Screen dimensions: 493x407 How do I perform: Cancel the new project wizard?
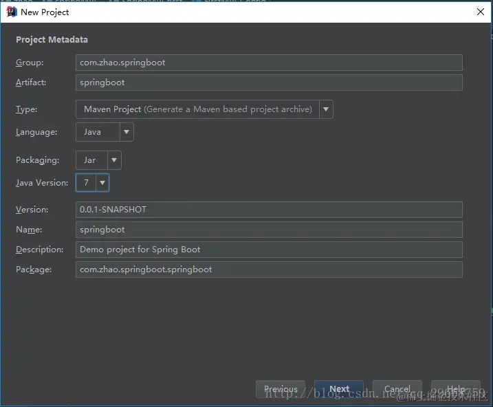click(397, 389)
